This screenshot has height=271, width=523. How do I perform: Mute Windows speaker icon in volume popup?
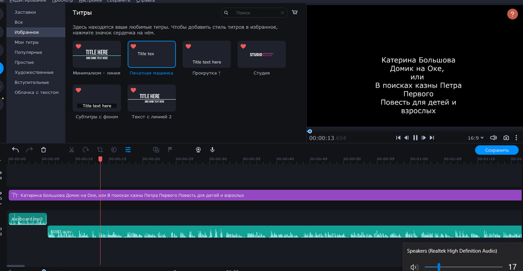click(414, 267)
